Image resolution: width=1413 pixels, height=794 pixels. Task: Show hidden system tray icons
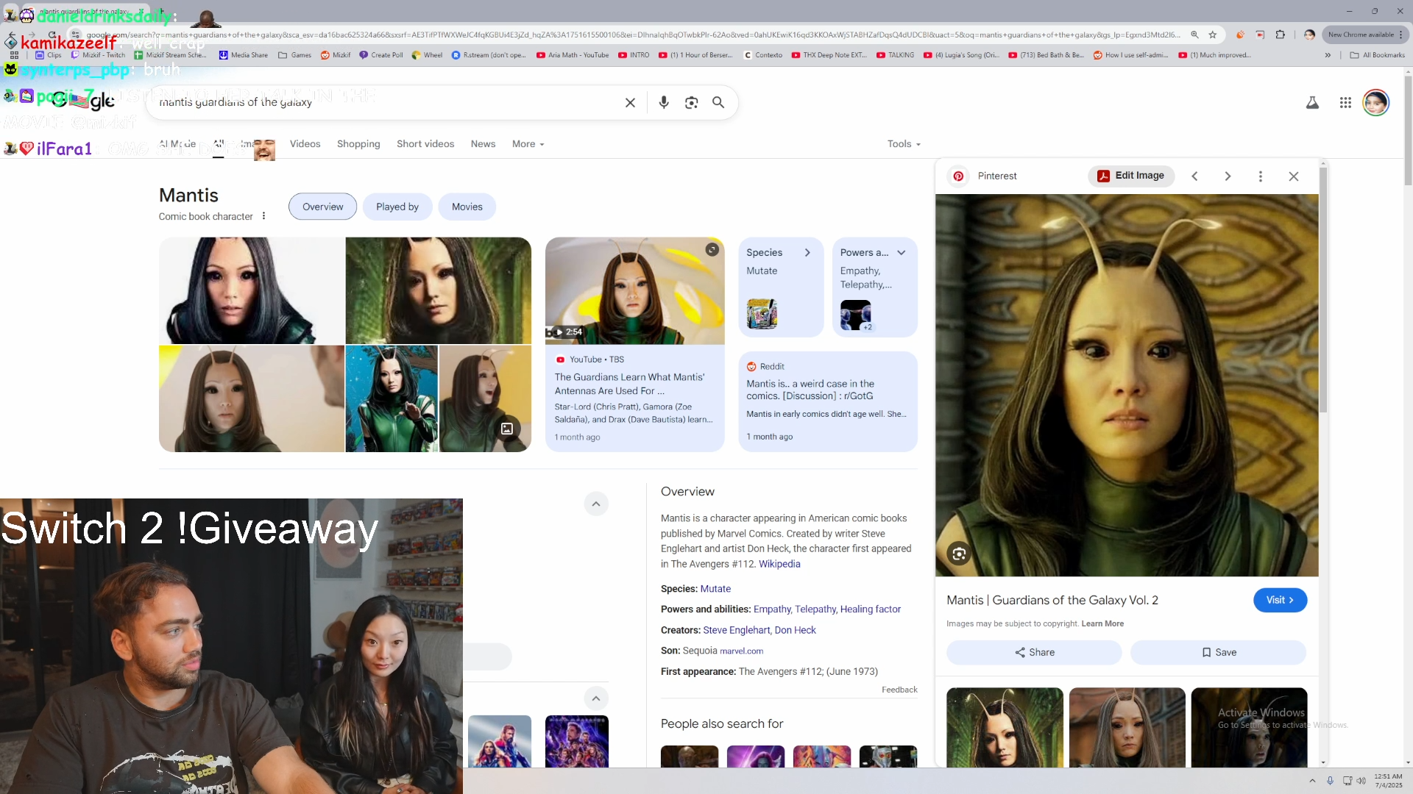(x=1312, y=781)
